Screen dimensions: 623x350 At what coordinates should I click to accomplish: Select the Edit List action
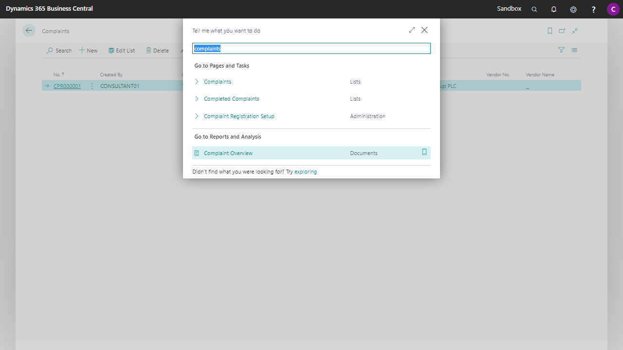[x=121, y=50]
